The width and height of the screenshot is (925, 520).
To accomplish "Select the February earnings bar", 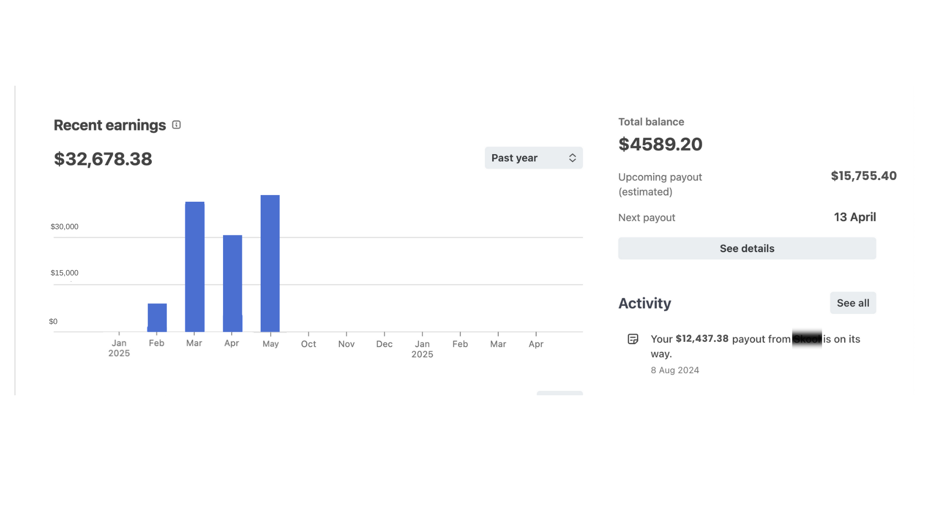I will (157, 318).
